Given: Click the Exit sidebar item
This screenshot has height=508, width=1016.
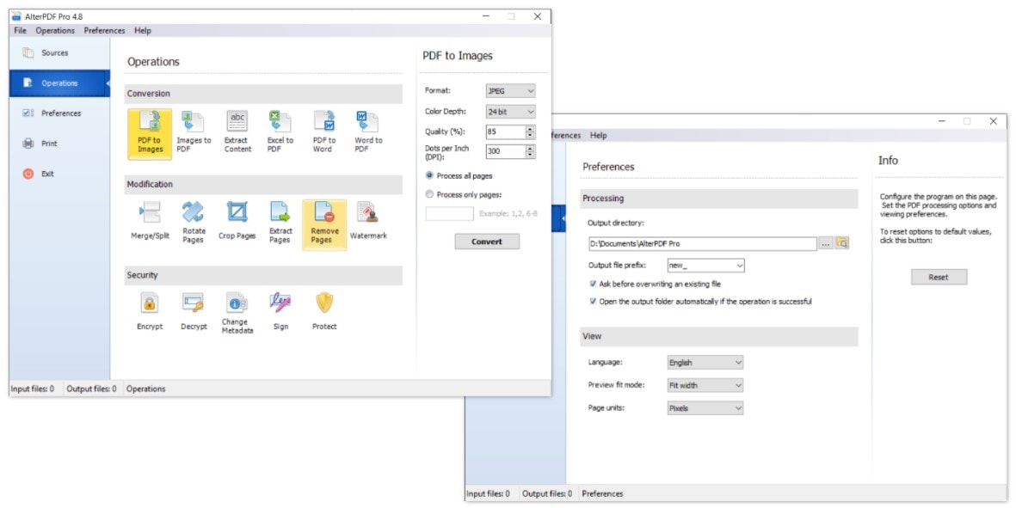Looking at the screenshot, I should [59, 174].
